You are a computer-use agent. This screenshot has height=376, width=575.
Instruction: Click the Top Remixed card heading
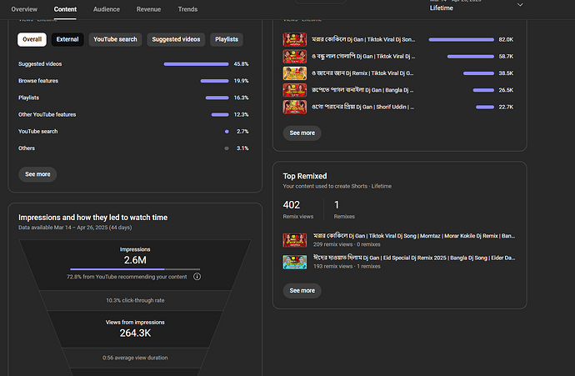(305, 176)
